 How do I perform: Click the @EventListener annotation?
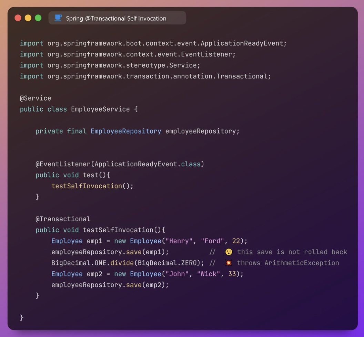click(120, 164)
